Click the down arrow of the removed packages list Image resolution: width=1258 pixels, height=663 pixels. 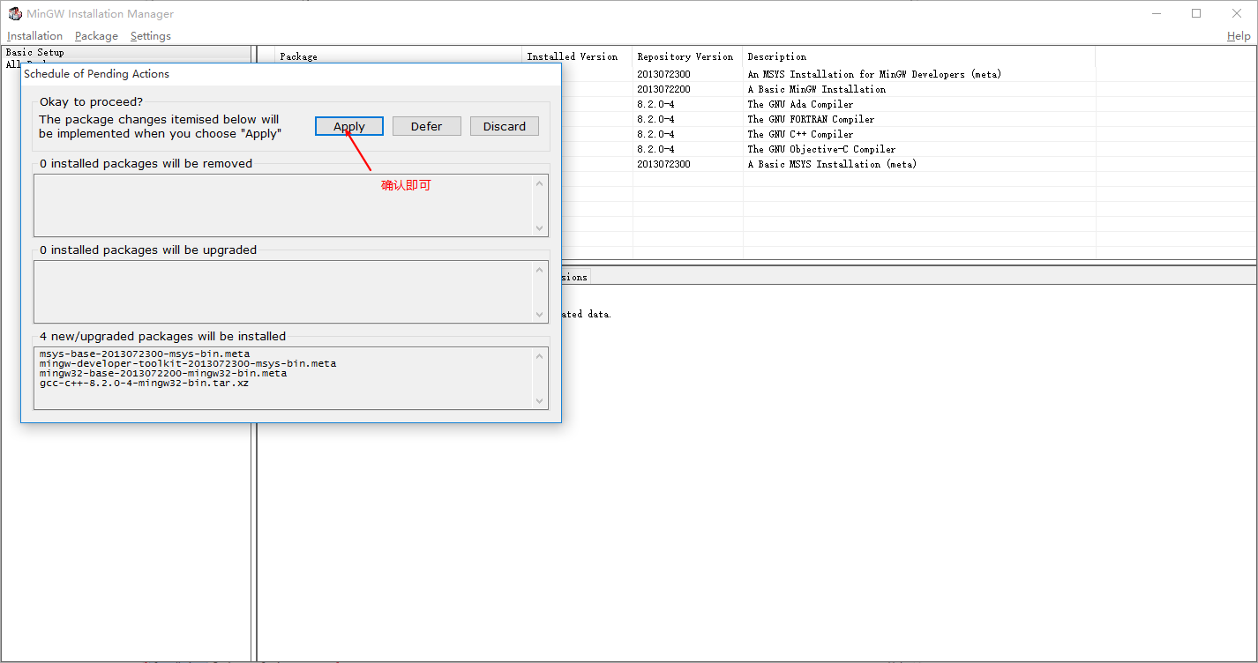pos(540,228)
